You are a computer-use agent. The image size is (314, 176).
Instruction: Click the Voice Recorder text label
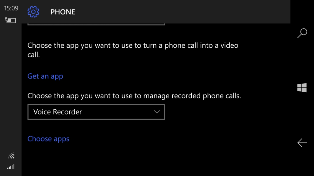coord(58,112)
